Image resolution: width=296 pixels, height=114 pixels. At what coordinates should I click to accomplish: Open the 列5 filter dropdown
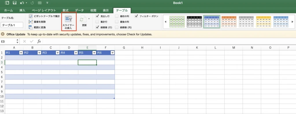(94, 53)
